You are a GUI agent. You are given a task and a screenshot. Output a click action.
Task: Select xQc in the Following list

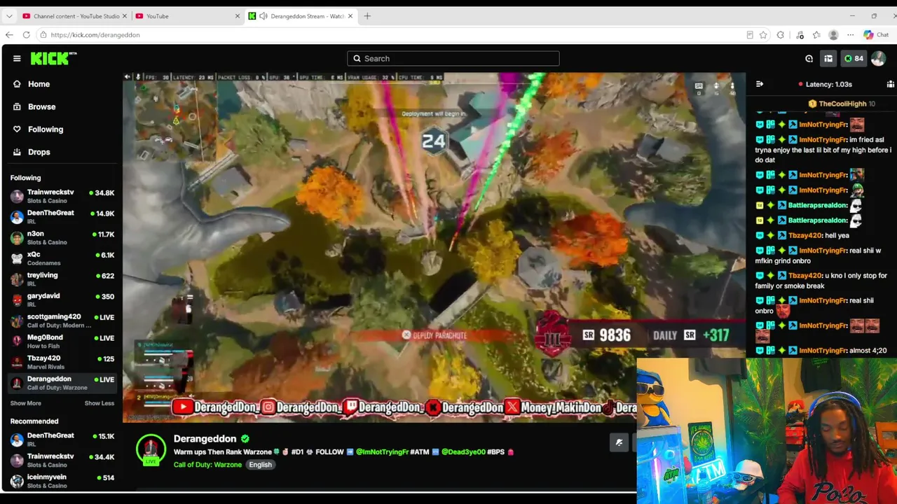click(x=62, y=258)
